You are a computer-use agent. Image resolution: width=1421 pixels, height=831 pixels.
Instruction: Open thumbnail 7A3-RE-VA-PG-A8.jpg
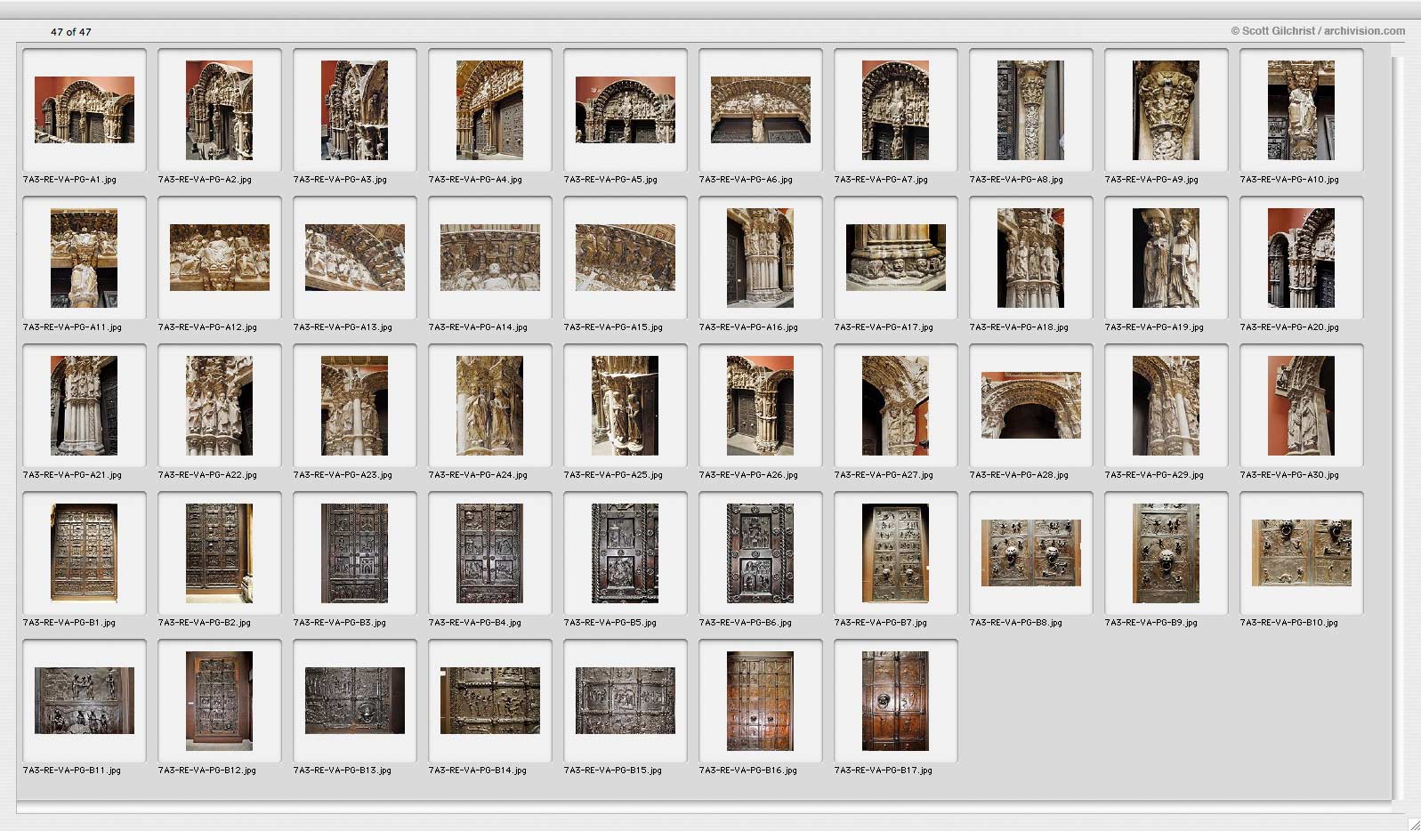1031,109
